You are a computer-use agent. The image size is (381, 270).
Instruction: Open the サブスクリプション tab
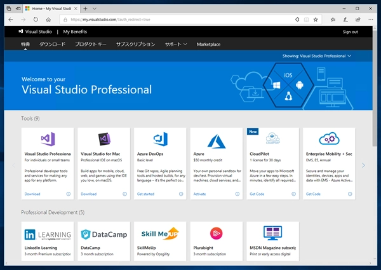coord(136,44)
